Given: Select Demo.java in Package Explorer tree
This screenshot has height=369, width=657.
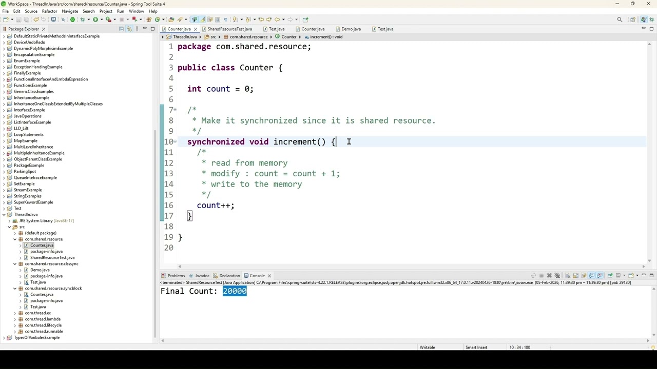Looking at the screenshot, I should point(40,270).
